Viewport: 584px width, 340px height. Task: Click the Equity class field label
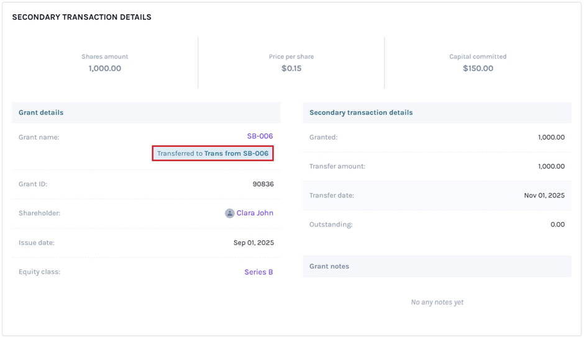[x=39, y=272]
